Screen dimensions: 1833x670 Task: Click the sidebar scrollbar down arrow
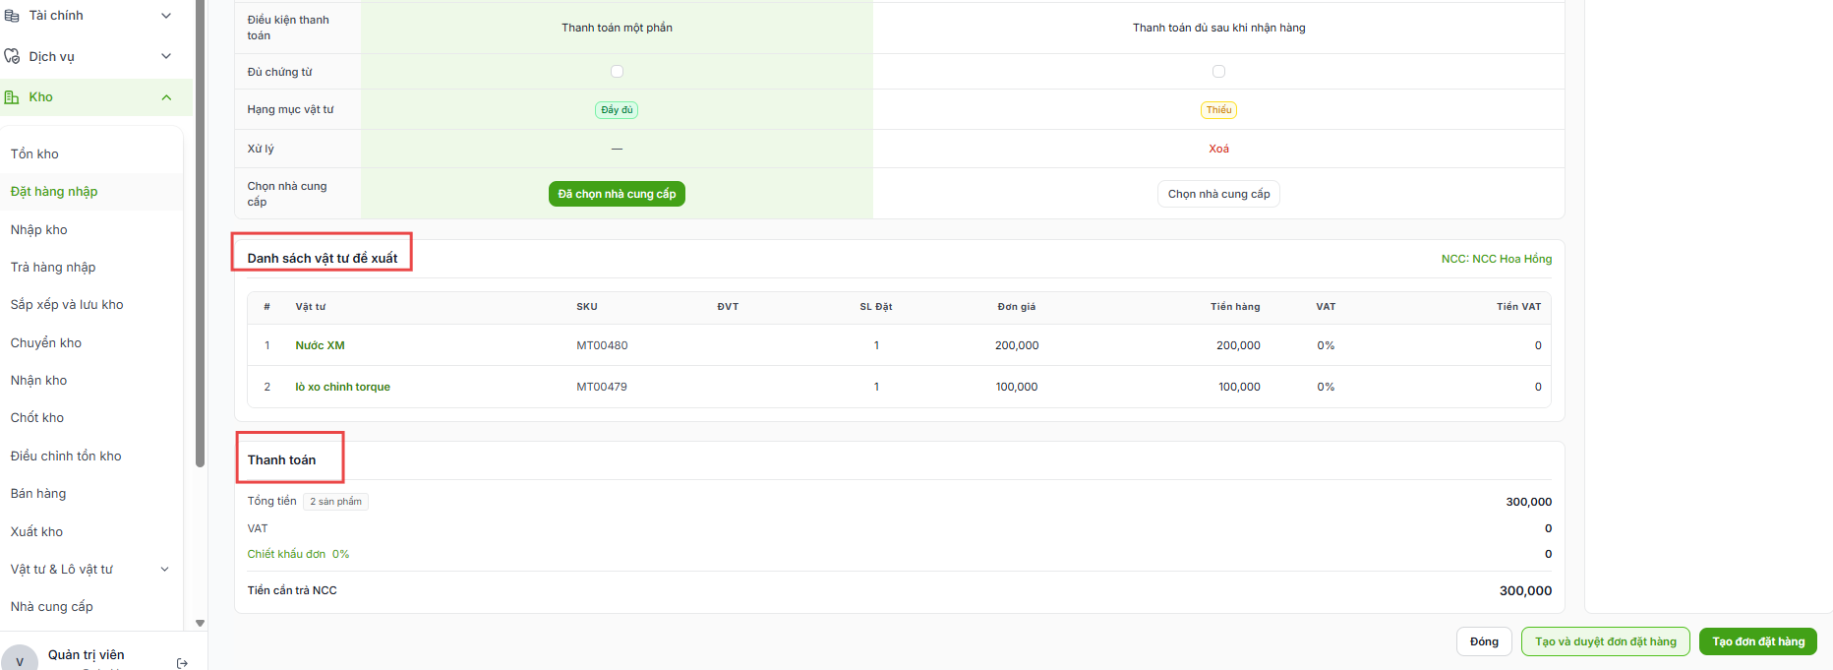201,623
